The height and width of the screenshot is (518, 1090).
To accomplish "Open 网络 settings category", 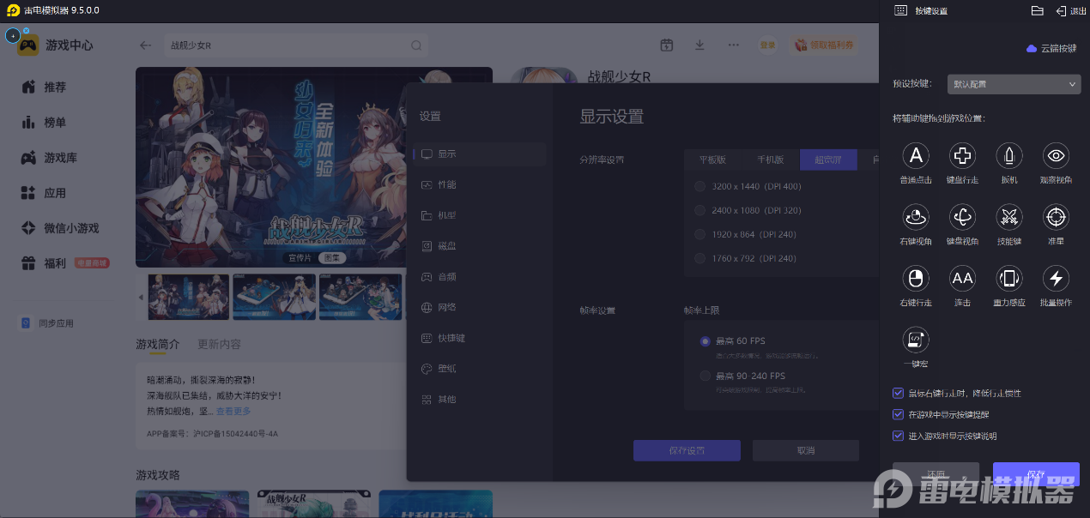I will [x=479, y=307].
